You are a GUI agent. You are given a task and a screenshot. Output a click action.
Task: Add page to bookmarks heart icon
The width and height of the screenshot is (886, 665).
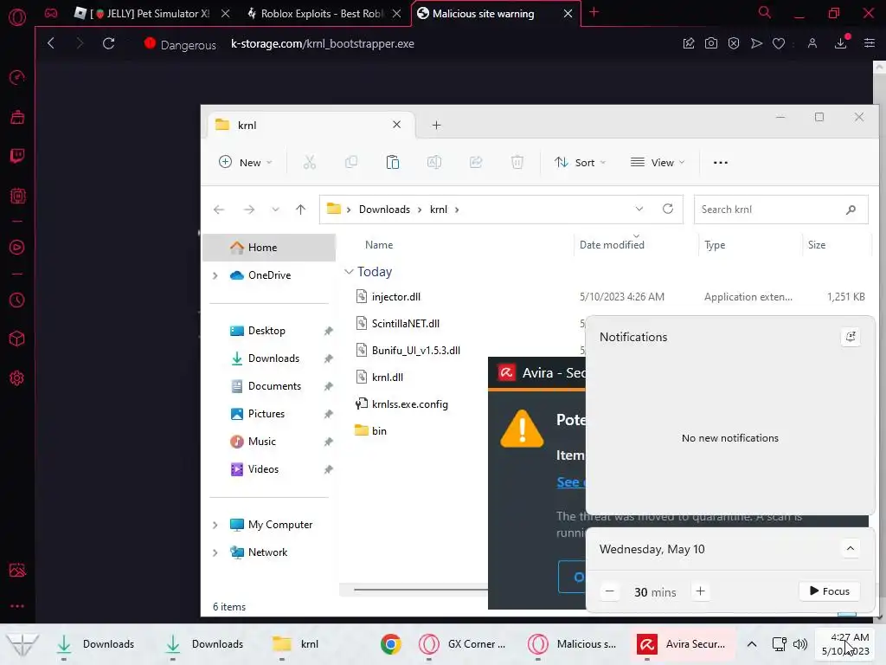[x=779, y=43]
